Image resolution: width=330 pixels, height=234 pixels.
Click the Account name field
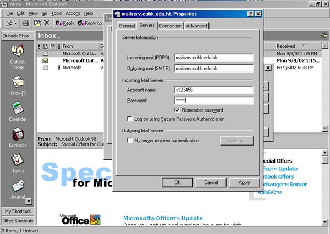tap(214, 90)
